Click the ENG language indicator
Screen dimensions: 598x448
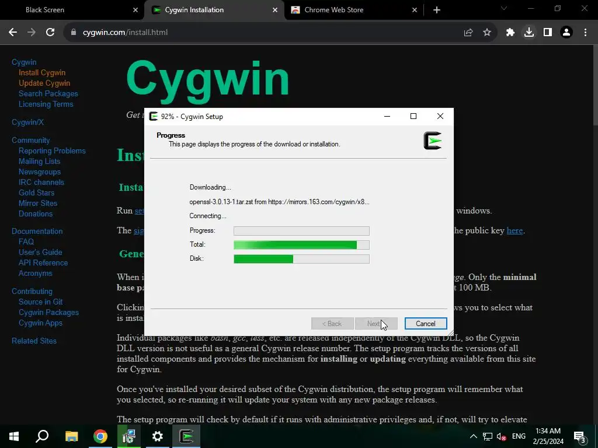(x=519, y=436)
